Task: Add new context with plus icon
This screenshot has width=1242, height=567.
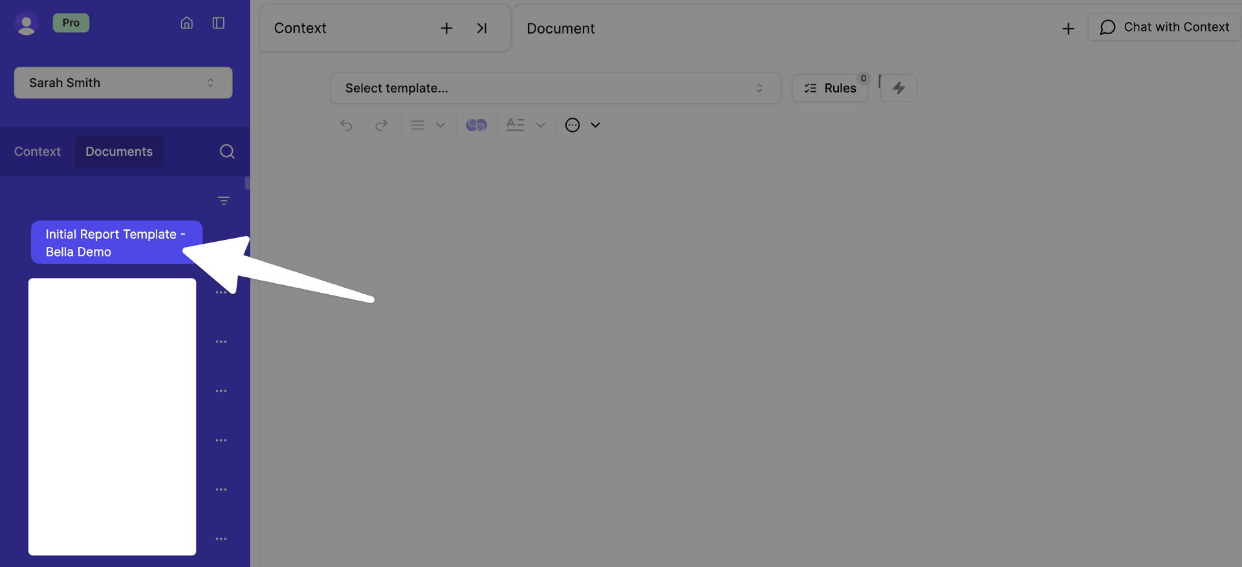Action: (x=446, y=28)
